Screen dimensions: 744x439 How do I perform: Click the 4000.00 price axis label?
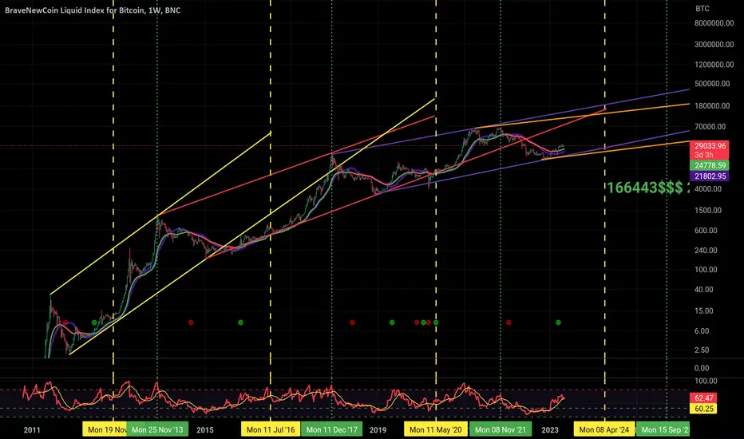coord(708,189)
